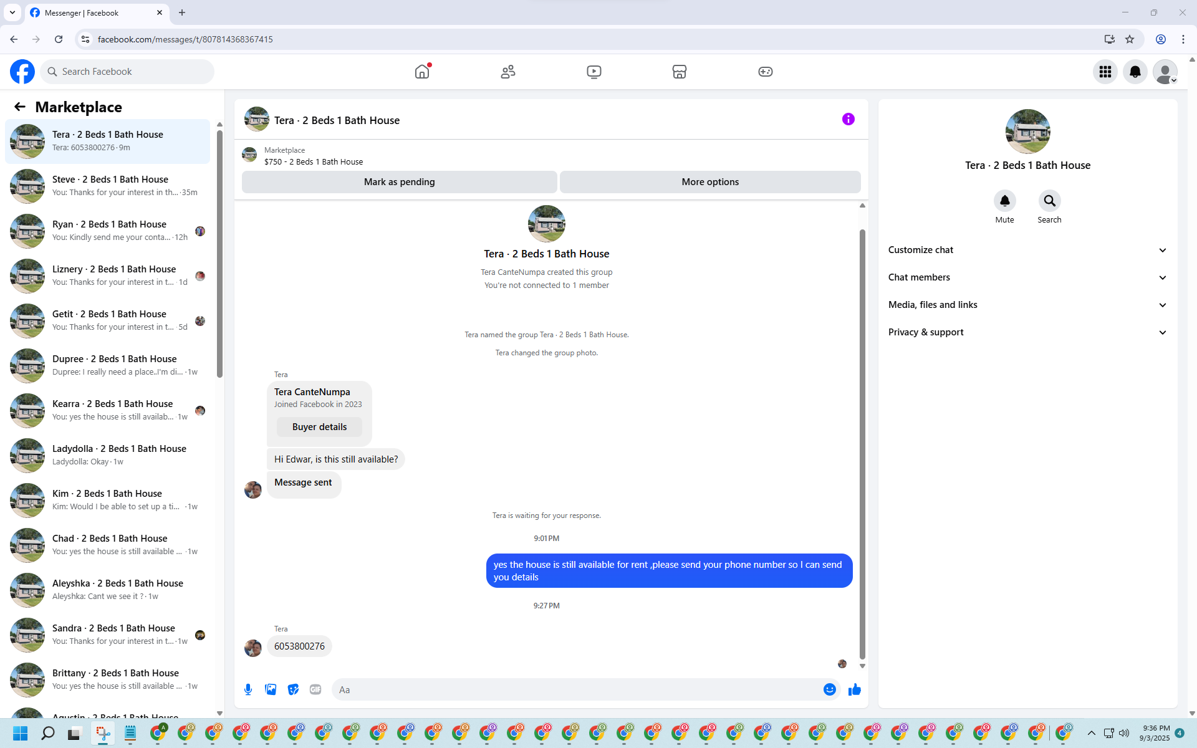Attach a file using the photo icon

coord(271,689)
